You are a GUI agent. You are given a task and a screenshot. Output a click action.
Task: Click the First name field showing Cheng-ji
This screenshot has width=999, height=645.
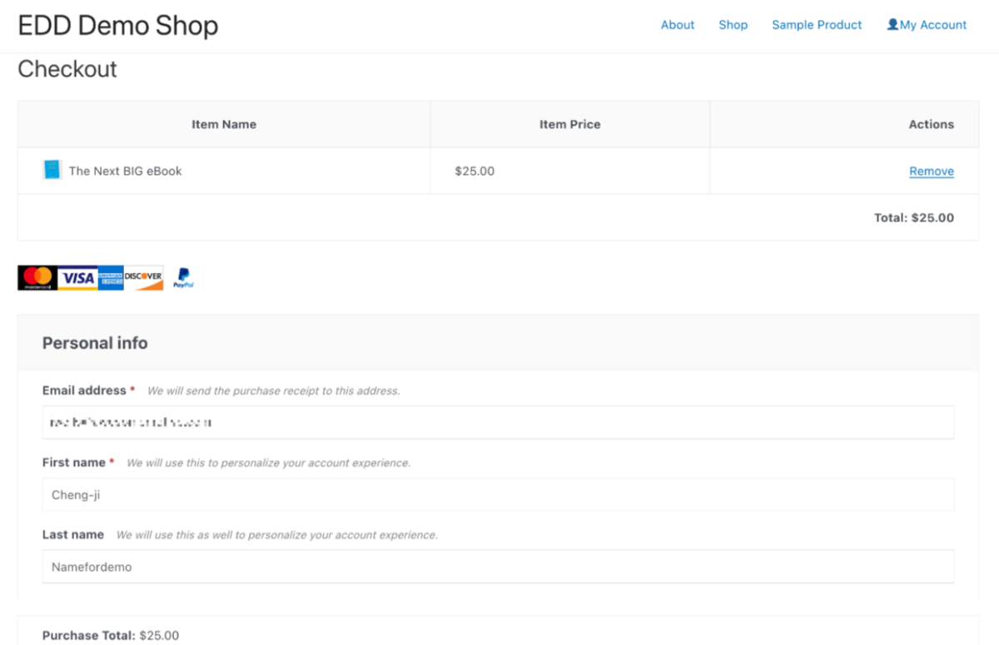click(498, 494)
